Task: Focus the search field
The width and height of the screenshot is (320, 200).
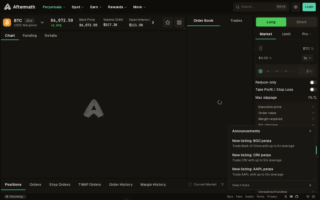Action: pyautogui.click(x=261, y=7)
